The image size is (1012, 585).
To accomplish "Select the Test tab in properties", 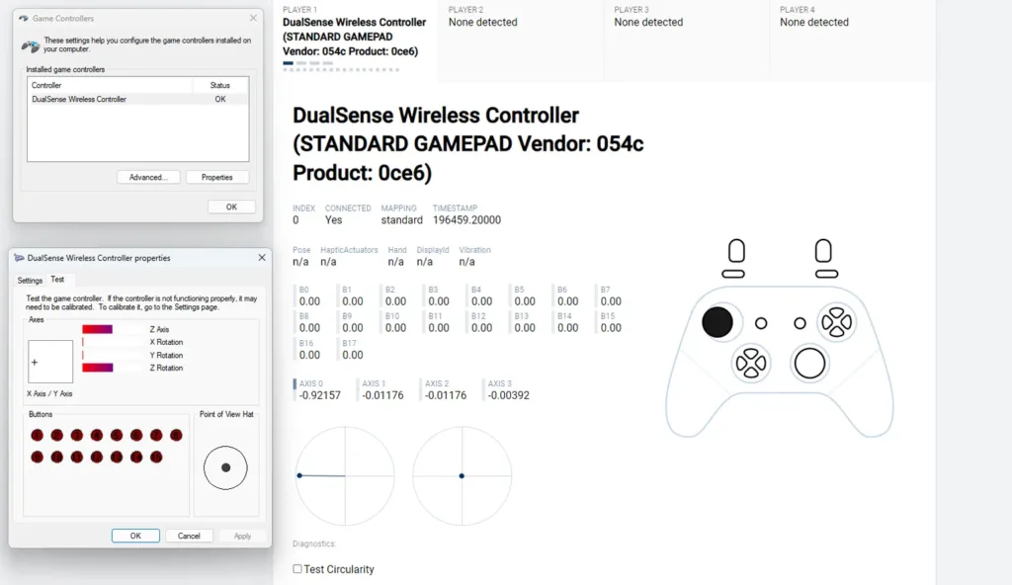I will (x=57, y=280).
